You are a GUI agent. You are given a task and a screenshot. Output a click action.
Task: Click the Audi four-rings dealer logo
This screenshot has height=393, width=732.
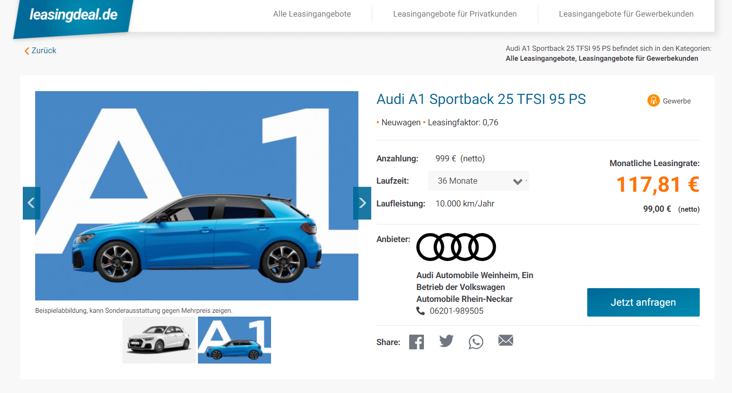pyautogui.click(x=456, y=247)
